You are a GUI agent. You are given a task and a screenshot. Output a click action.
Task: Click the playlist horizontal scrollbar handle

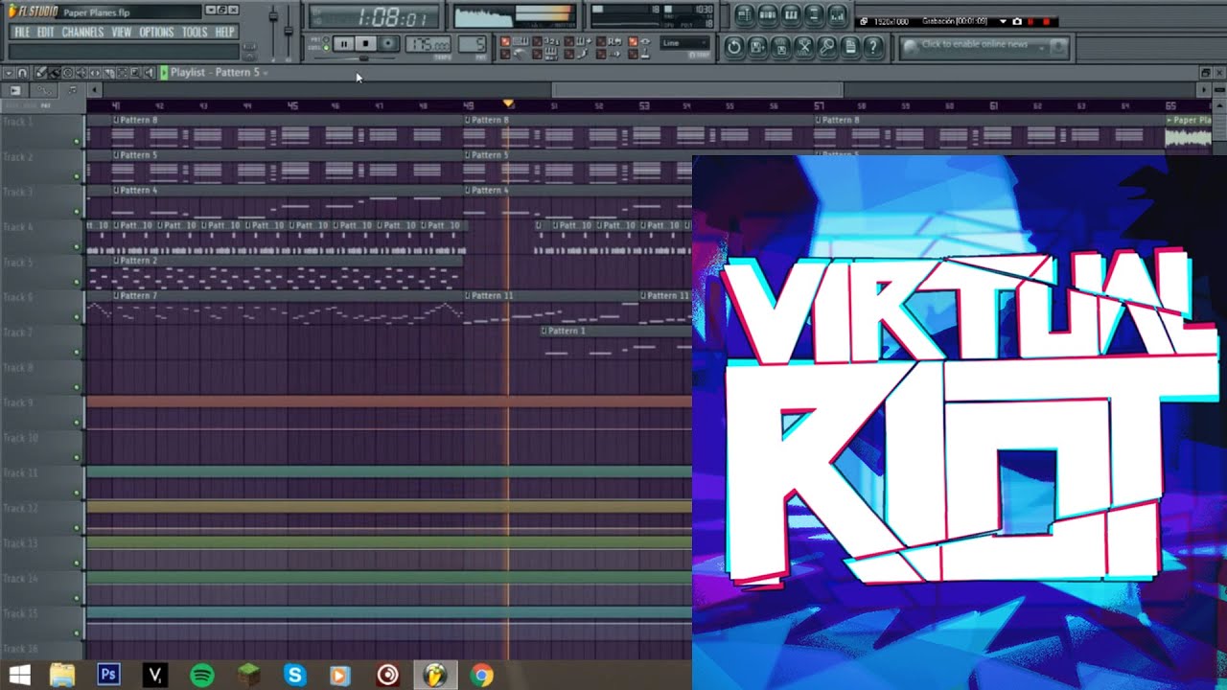click(x=698, y=90)
